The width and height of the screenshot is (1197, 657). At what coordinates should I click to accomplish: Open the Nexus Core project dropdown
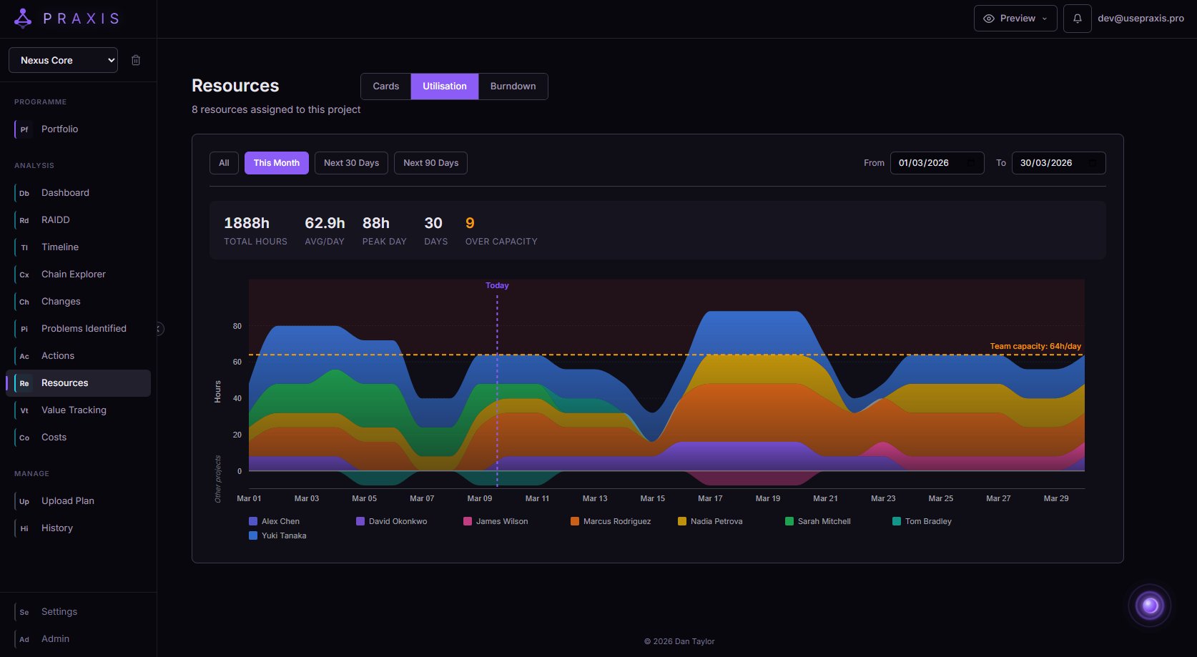click(x=63, y=60)
